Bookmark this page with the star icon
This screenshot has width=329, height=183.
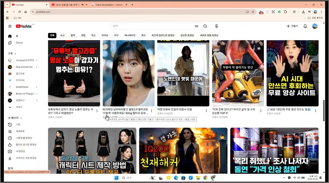253,12
